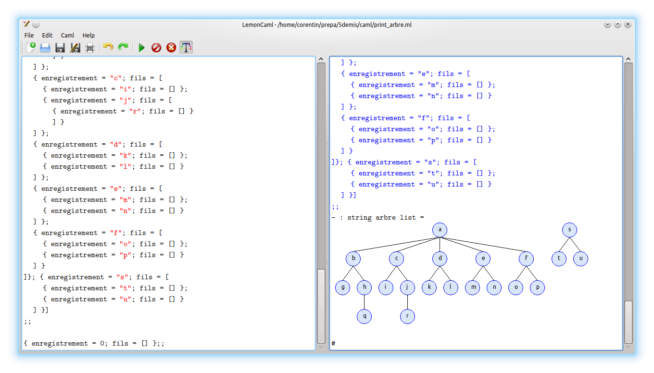Click tree node "r" in the output graph
Viewport: 654px width, 373px height.
click(x=407, y=316)
